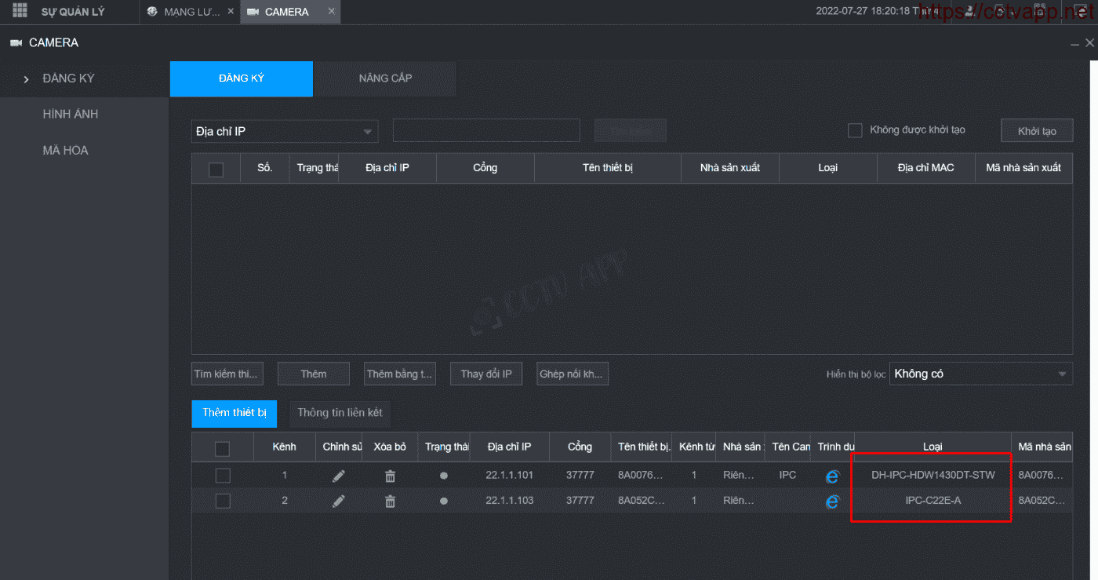This screenshot has width=1098, height=580.
Task: Open the "Địa chỉ IP" search type dropdown
Action: [284, 131]
